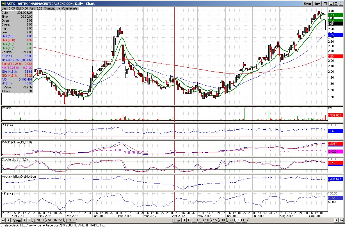Viewport: 345px width, 227px height.
Task: Click the Jun 2012 date axis label
Action: coord(232,216)
